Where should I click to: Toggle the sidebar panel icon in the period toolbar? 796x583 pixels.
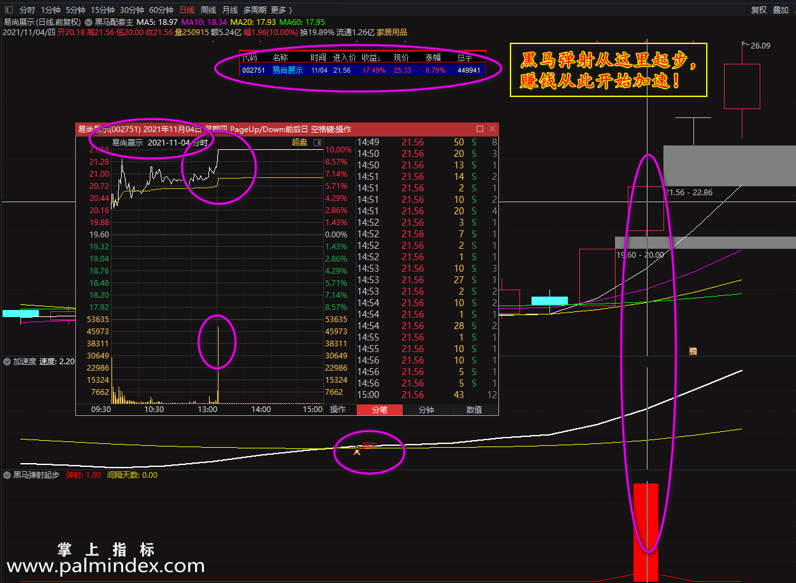click(x=8, y=10)
